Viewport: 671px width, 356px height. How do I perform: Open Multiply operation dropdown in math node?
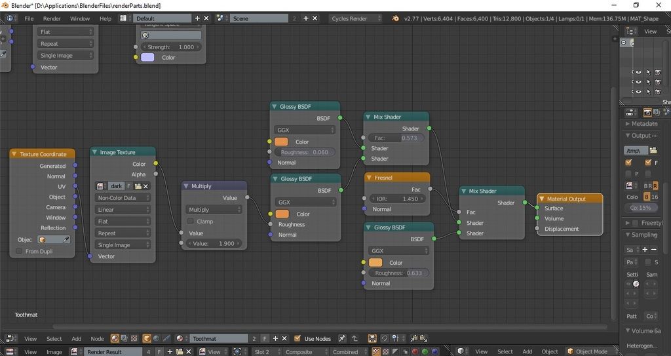tap(214, 210)
